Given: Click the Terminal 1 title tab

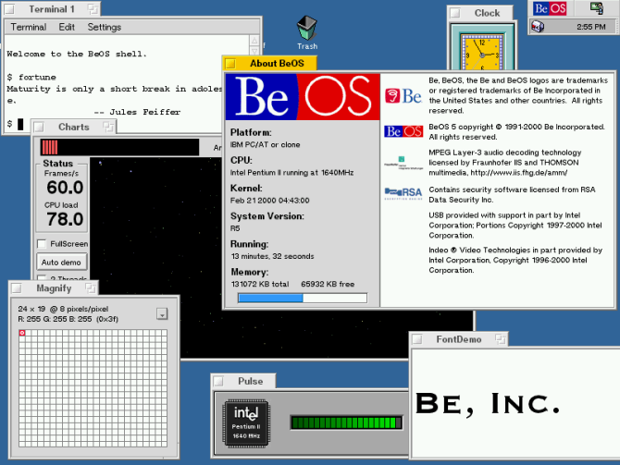Looking at the screenshot, I should click(x=52, y=8).
